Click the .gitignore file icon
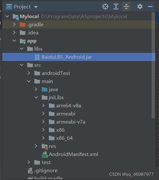 tap(30, 171)
